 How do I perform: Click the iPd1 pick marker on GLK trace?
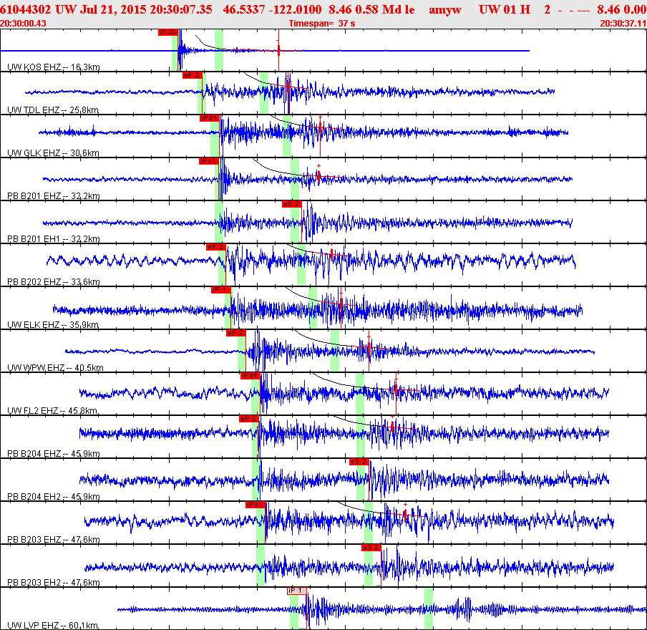(x=210, y=118)
